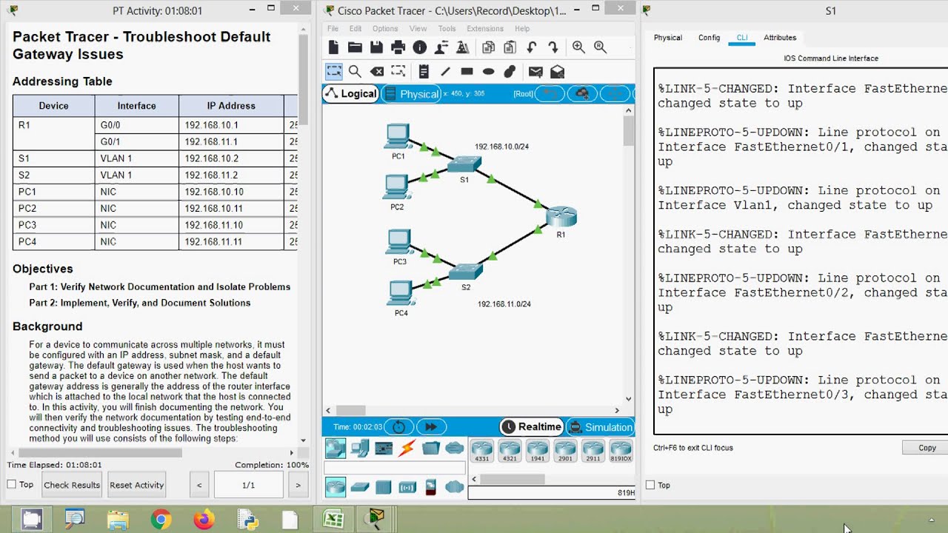Open the Edit menu
This screenshot has height=533, width=948.
pos(355,29)
